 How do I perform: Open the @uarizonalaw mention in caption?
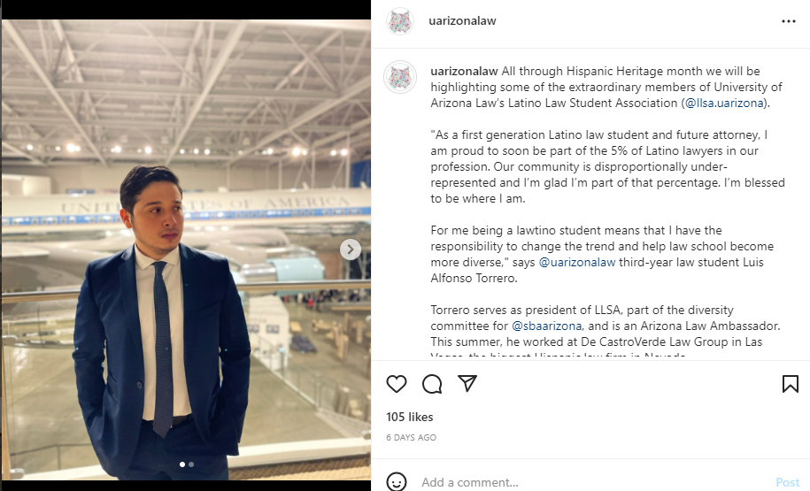click(x=577, y=263)
